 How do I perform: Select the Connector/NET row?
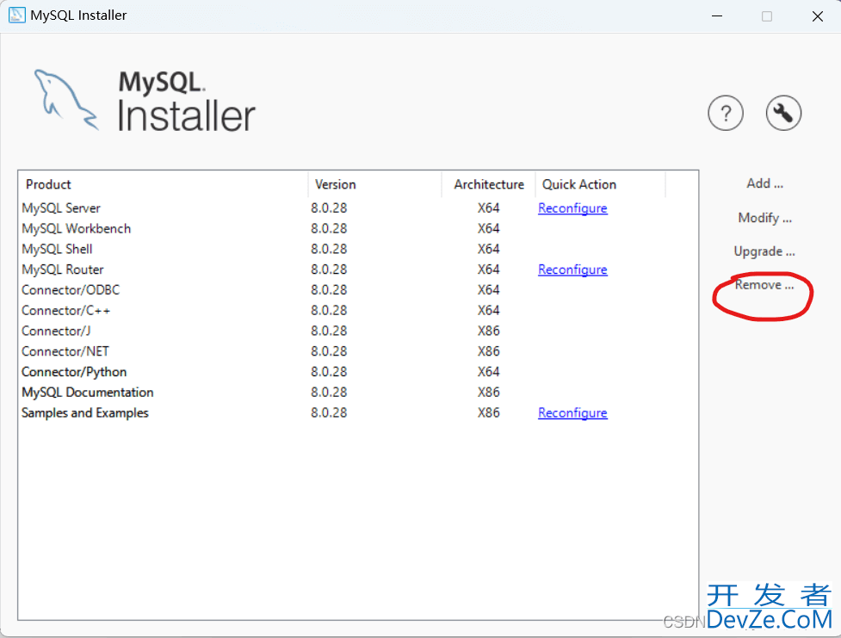[x=358, y=351]
